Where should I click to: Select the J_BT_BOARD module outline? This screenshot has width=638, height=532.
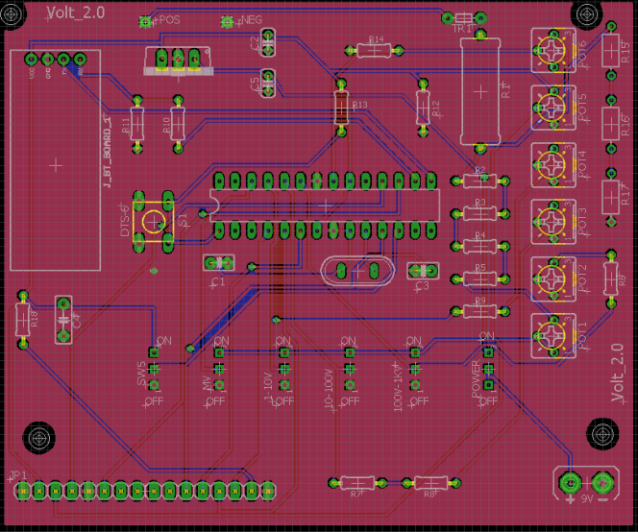56,161
